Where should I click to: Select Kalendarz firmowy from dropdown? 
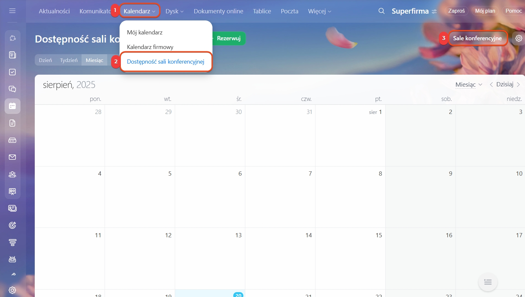pyautogui.click(x=150, y=47)
